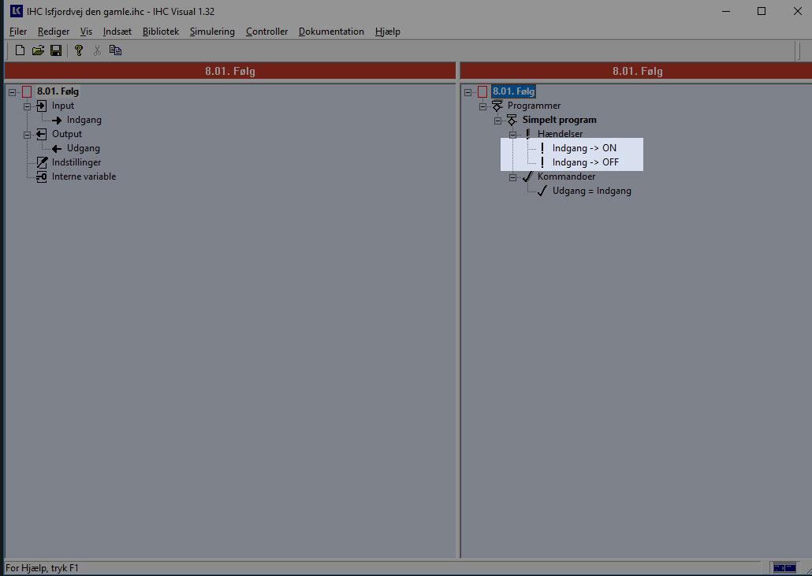Collapse the Simpelt program node
Image resolution: width=812 pixels, height=576 pixels.
click(x=497, y=120)
